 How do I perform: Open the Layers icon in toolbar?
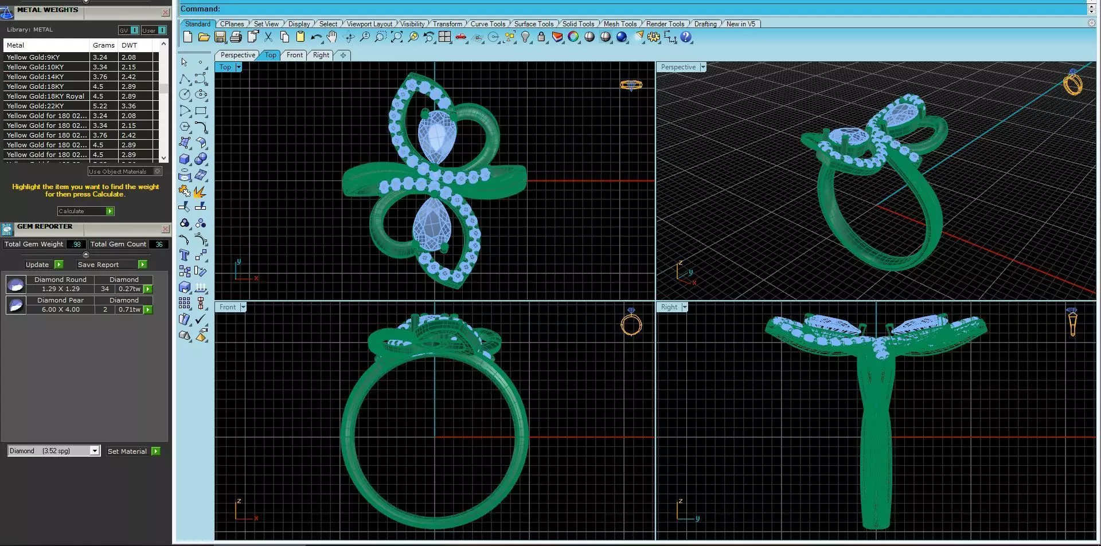[x=557, y=37]
